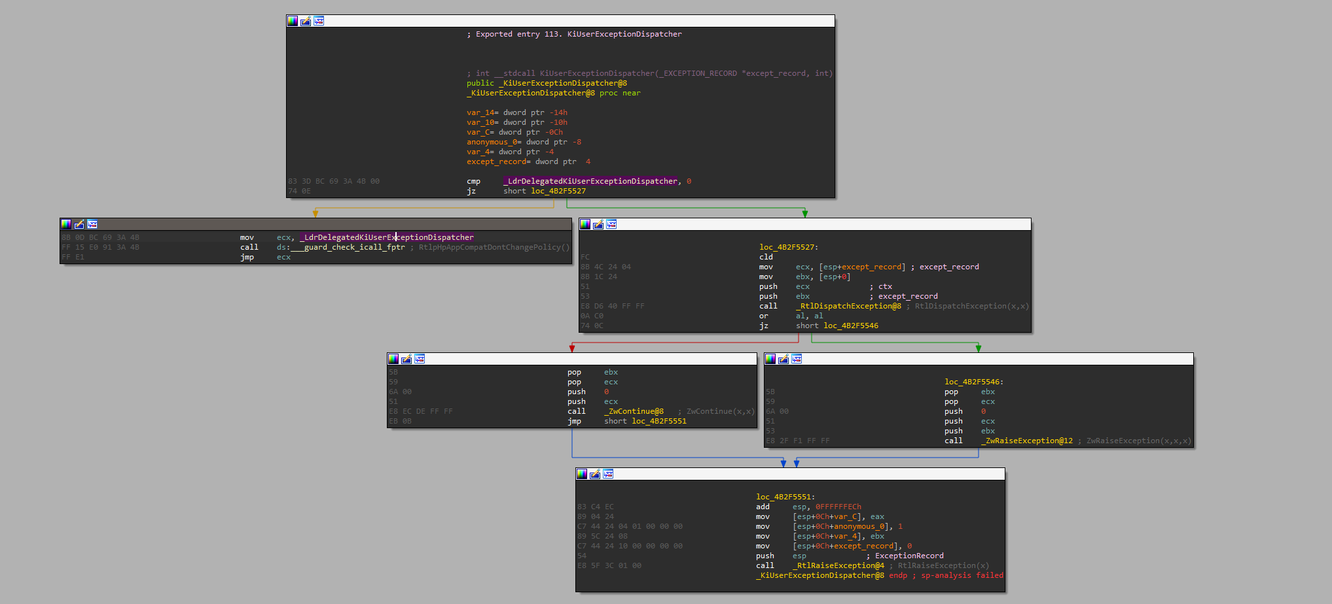This screenshot has height=604, width=1332.
Task: Click pencil edit icon on guard_check_icall node
Action: click(79, 224)
